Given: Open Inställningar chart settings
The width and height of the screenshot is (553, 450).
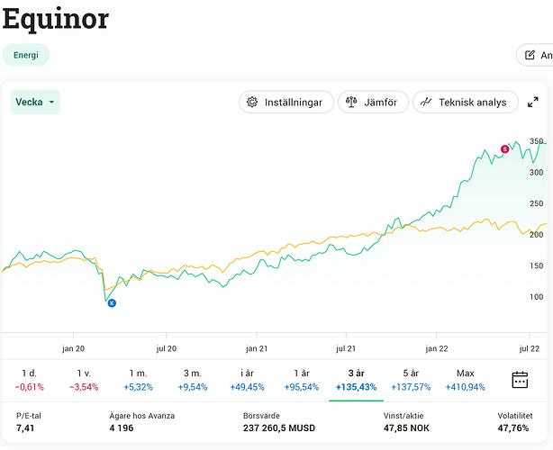Looking at the screenshot, I should [x=286, y=103].
